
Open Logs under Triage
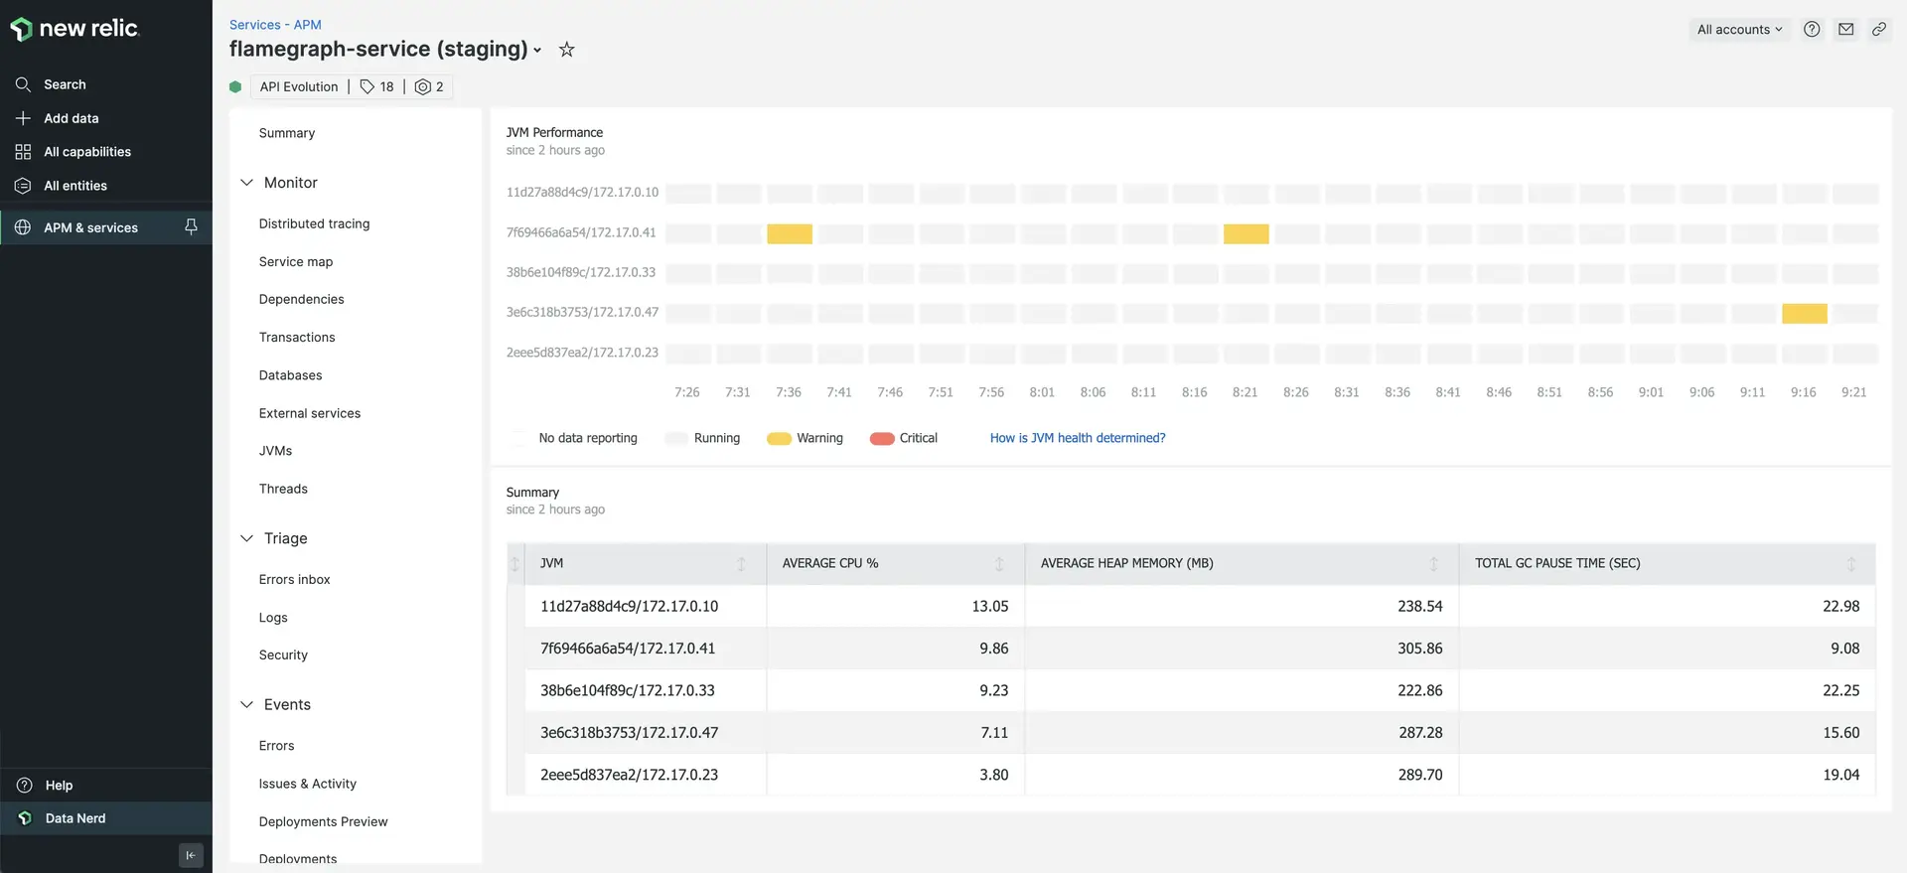coord(273,617)
